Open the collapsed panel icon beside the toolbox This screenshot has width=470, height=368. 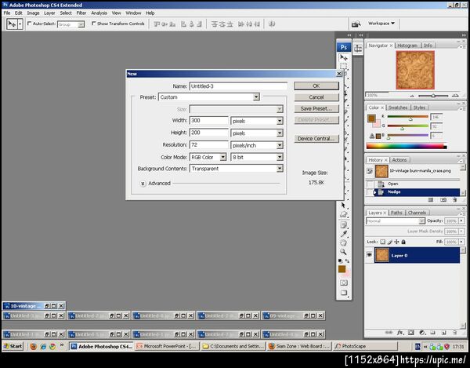click(x=358, y=49)
